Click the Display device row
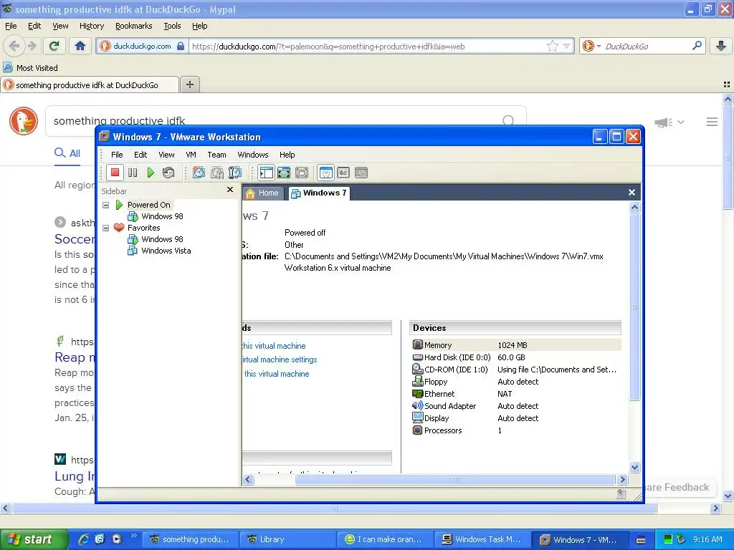This screenshot has height=550, width=734. (516, 418)
